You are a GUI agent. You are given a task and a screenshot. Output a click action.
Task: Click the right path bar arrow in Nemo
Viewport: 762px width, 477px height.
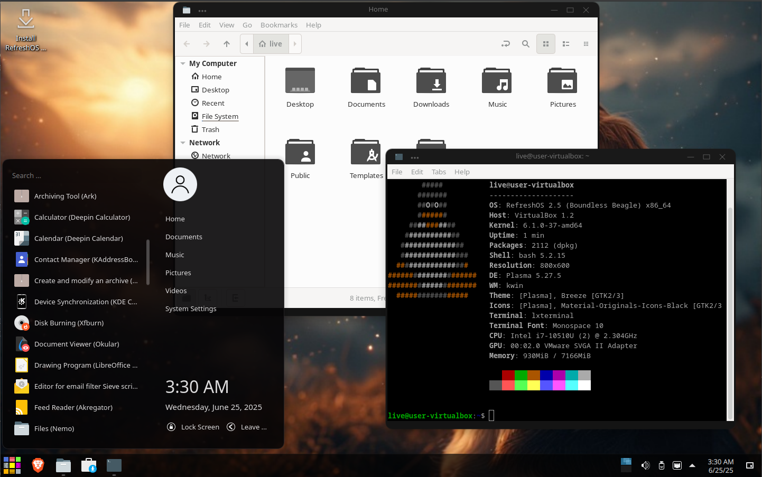click(295, 44)
